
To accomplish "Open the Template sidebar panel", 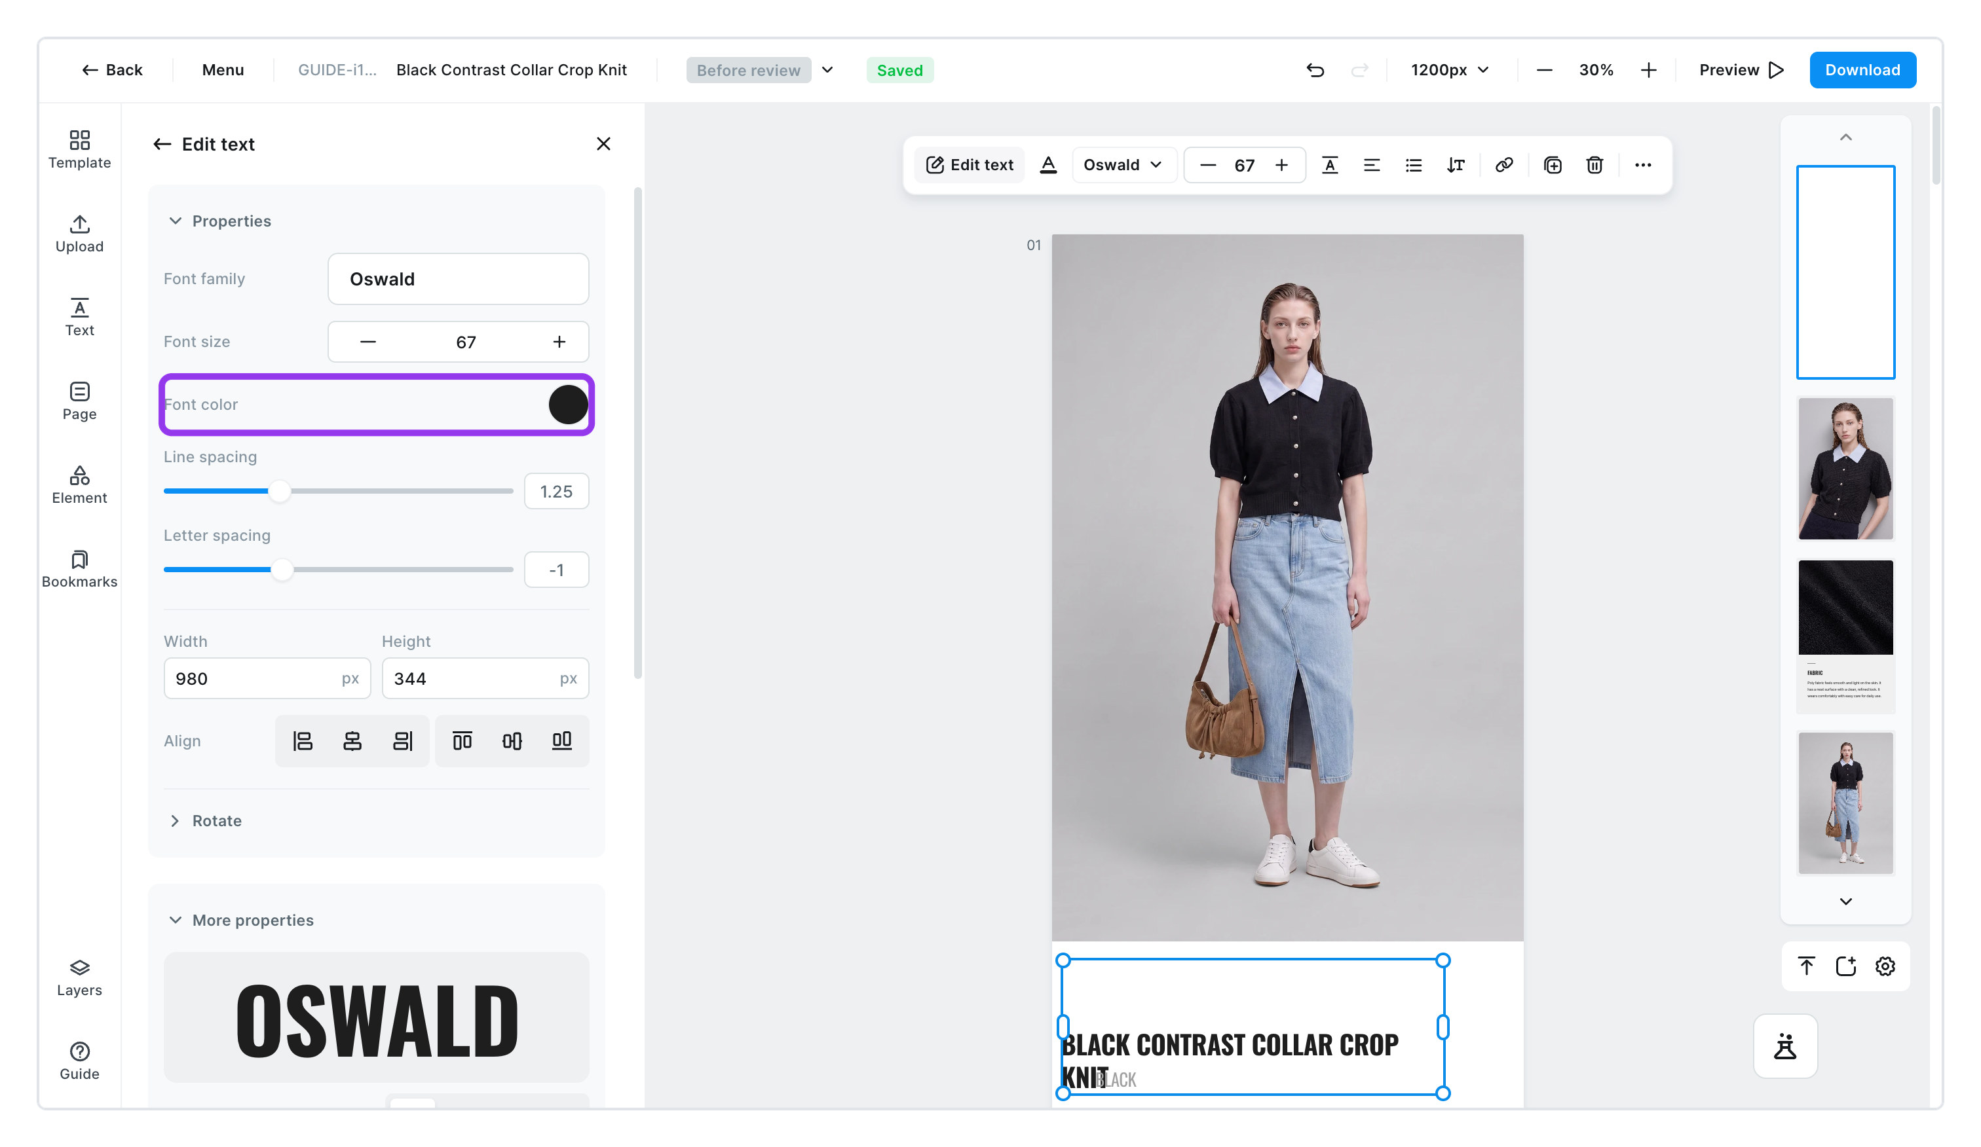I will (x=79, y=150).
